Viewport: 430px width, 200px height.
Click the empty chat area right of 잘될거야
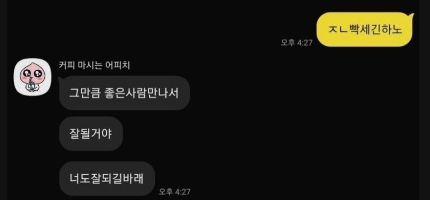coord(247,134)
